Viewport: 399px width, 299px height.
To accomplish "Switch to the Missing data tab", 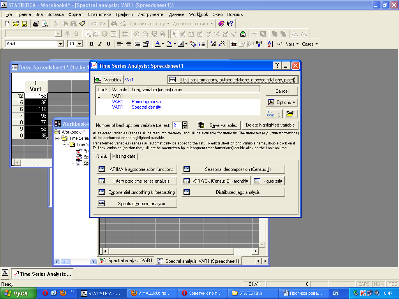I will tap(124, 156).
